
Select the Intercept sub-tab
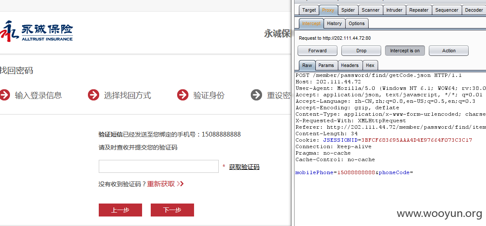(x=311, y=23)
